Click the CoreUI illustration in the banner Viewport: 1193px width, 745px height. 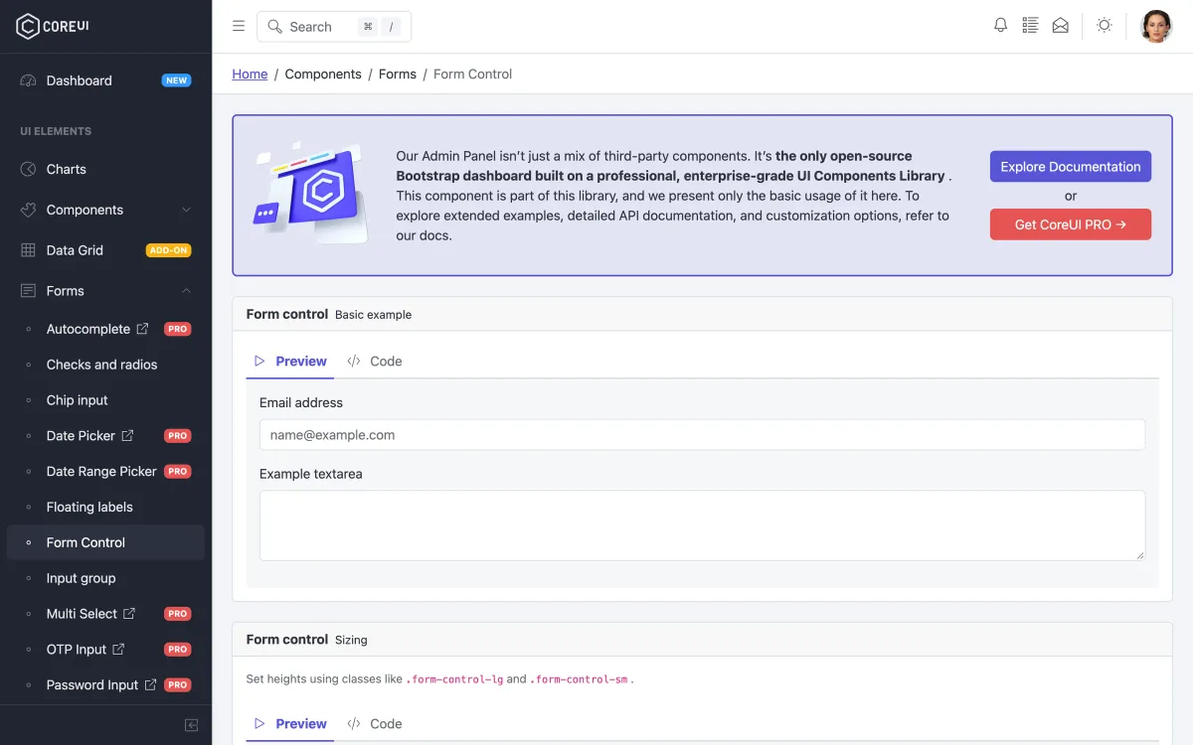point(310,193)
